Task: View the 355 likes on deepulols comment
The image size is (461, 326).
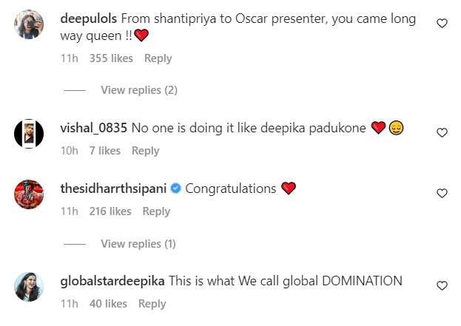Action: point(111,58)
